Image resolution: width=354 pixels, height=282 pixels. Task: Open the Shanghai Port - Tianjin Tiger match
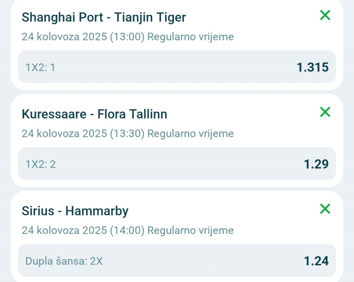[104, 17]
